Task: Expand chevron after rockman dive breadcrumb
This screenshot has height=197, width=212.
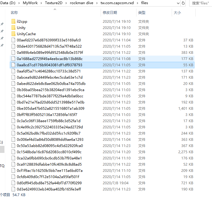Action: (97, 3)
